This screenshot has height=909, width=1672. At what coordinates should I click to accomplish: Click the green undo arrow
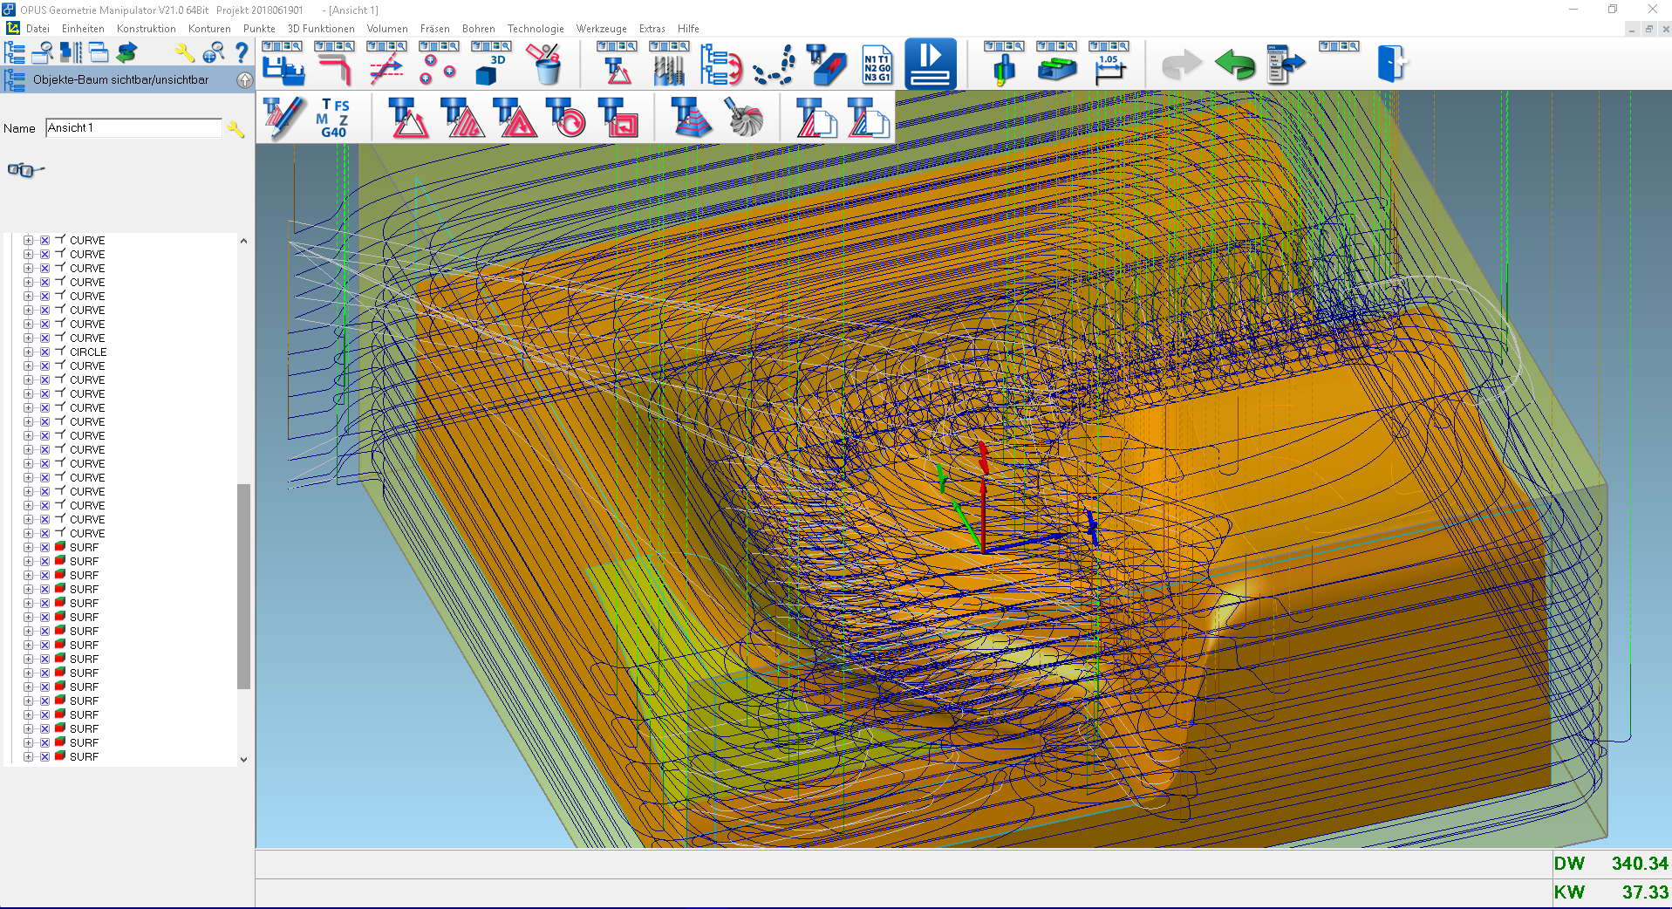(1234, 64)
